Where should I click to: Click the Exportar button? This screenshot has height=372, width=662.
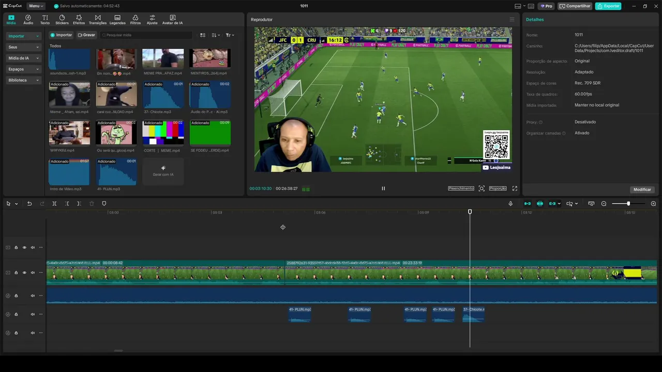point(608,6)
